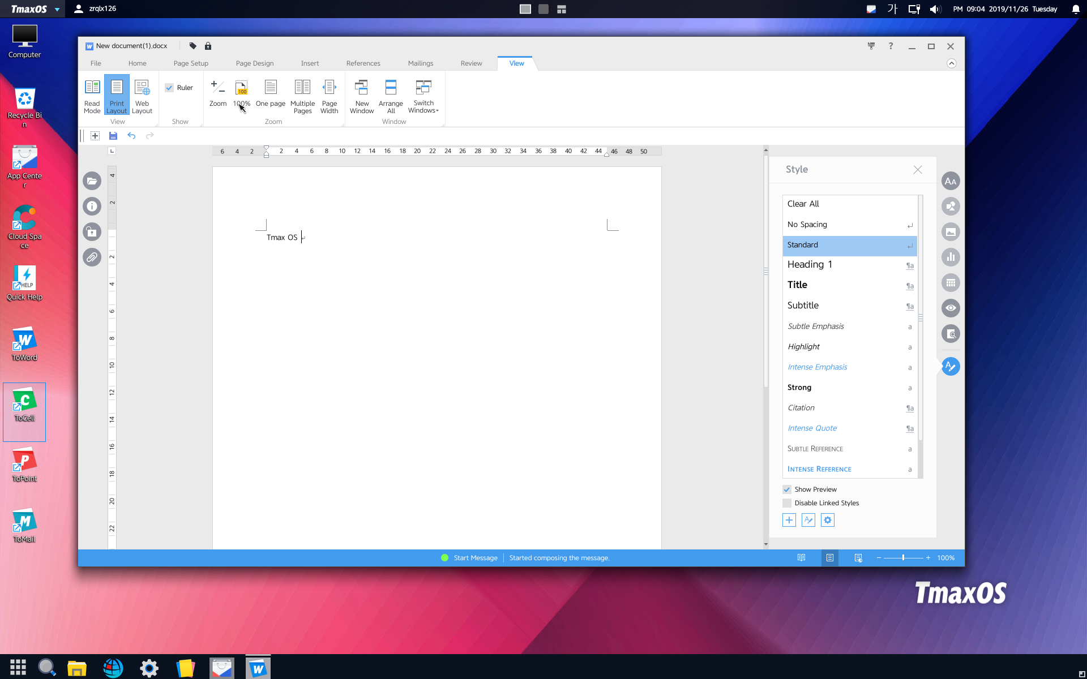Adjust the zoom slider in status bar
1087x679 pixels.
[903, 558]
